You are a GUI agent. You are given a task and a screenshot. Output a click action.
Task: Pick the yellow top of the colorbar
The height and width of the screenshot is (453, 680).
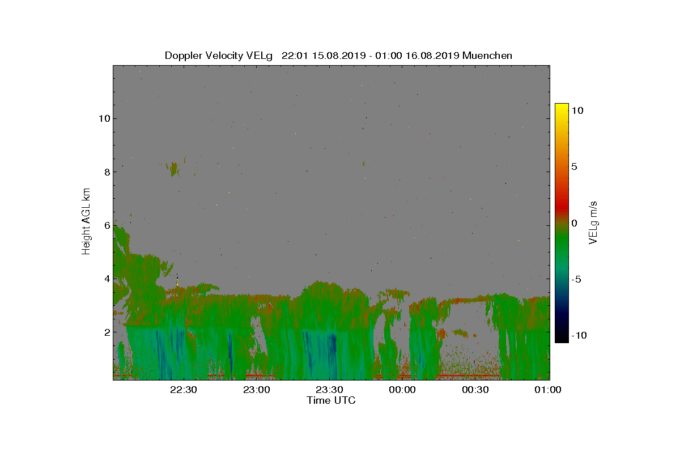562,108
